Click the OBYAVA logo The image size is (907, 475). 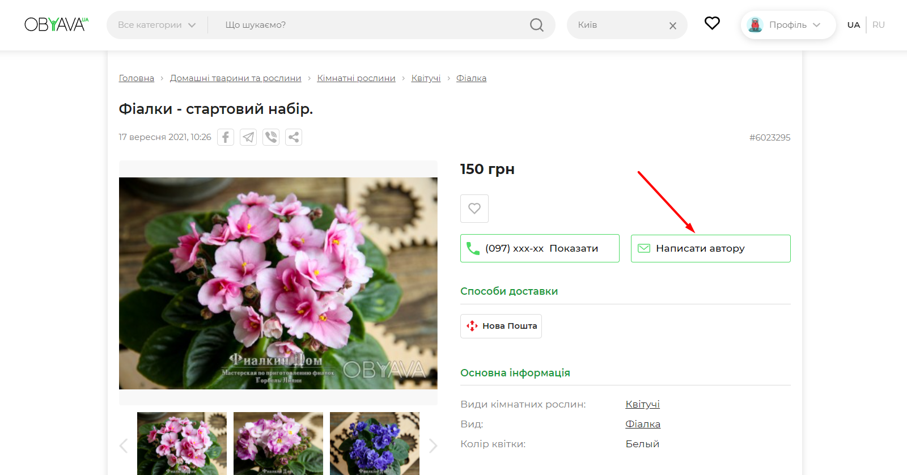pos(56,24)
